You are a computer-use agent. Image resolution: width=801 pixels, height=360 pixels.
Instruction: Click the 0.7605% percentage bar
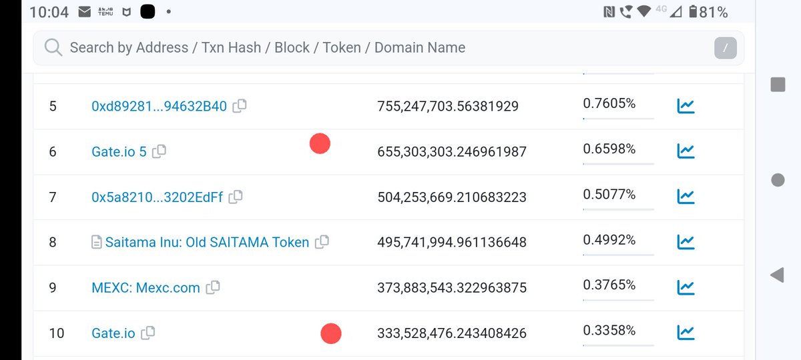(x=618, y=118)
